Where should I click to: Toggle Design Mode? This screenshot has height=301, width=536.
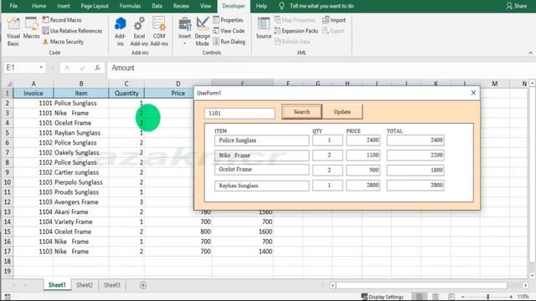tap(203, 32)
